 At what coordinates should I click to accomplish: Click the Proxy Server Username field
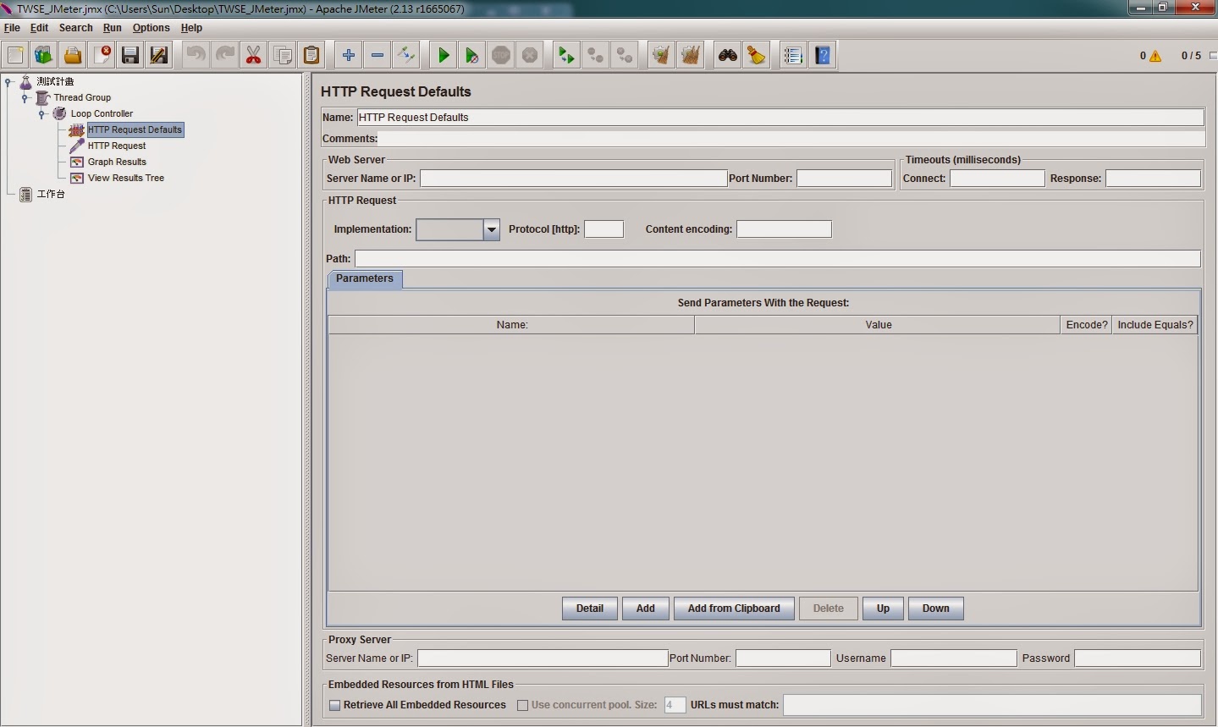pos(953,658)
